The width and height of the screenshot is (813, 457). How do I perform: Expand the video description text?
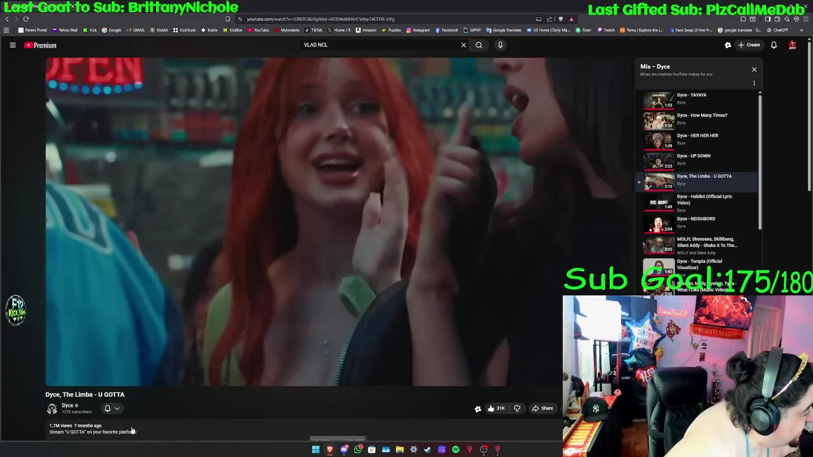click(x=93, y=432)
